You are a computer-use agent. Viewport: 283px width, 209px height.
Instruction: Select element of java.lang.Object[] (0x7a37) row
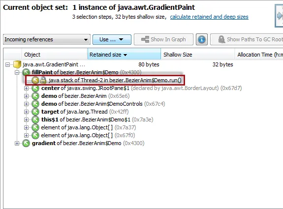89,127
